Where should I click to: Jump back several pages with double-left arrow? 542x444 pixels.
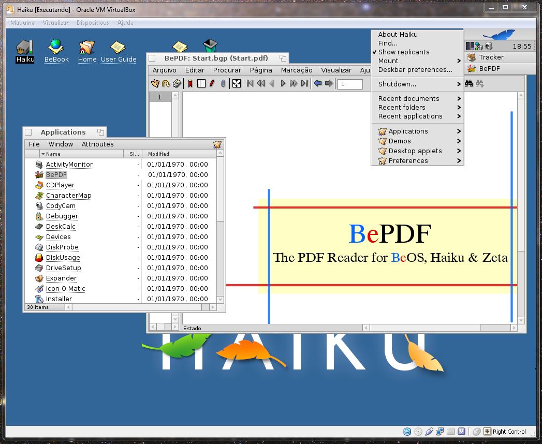point(261,83)
